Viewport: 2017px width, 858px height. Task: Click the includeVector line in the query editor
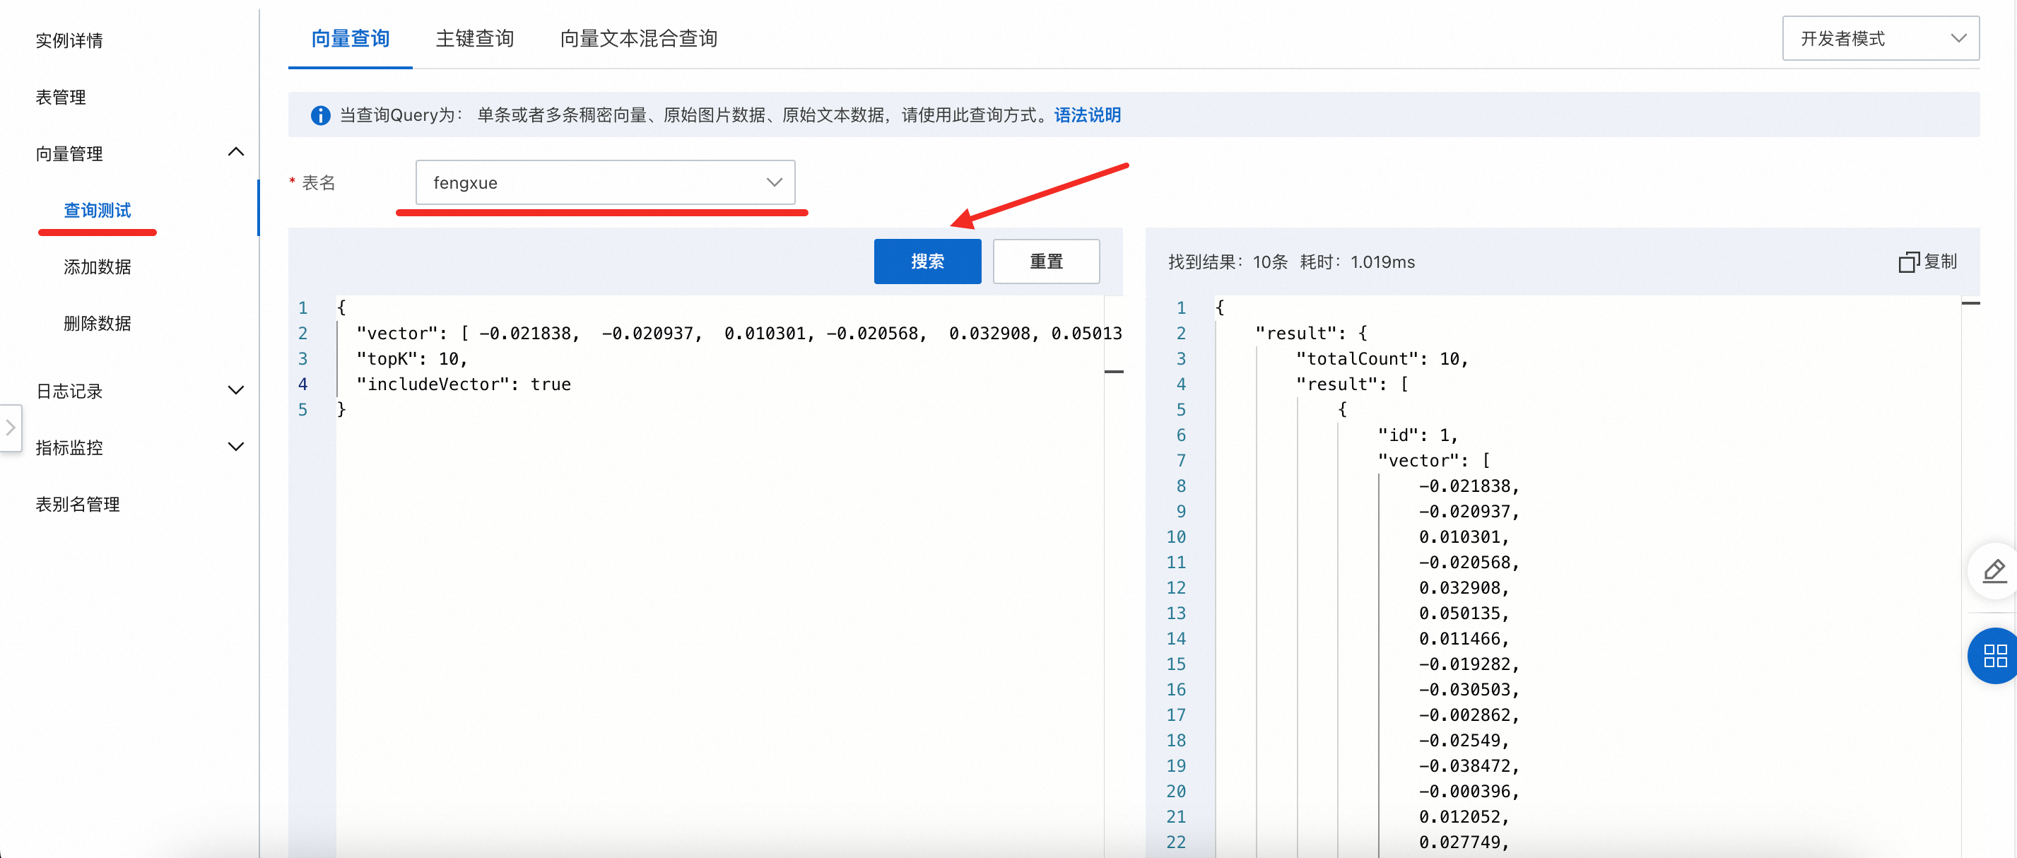pyautogui.click(x=464, y=384)
